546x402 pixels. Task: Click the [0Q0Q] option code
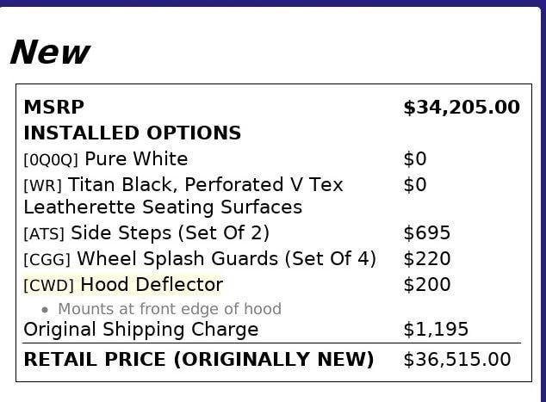tap(51, 160)
